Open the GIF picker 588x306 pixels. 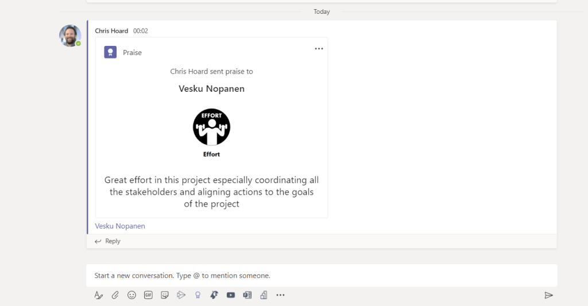point(148,295)
